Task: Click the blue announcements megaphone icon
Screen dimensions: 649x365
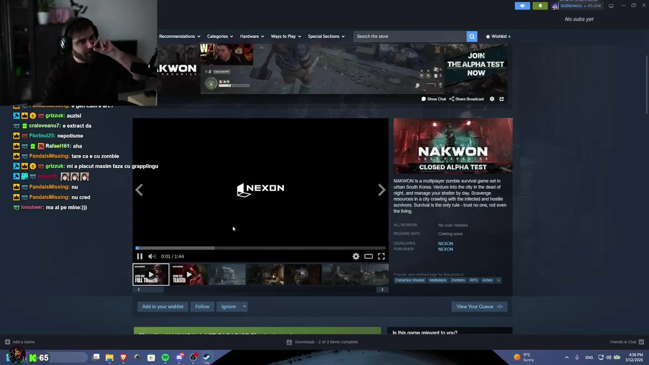Action: [522, 6]
